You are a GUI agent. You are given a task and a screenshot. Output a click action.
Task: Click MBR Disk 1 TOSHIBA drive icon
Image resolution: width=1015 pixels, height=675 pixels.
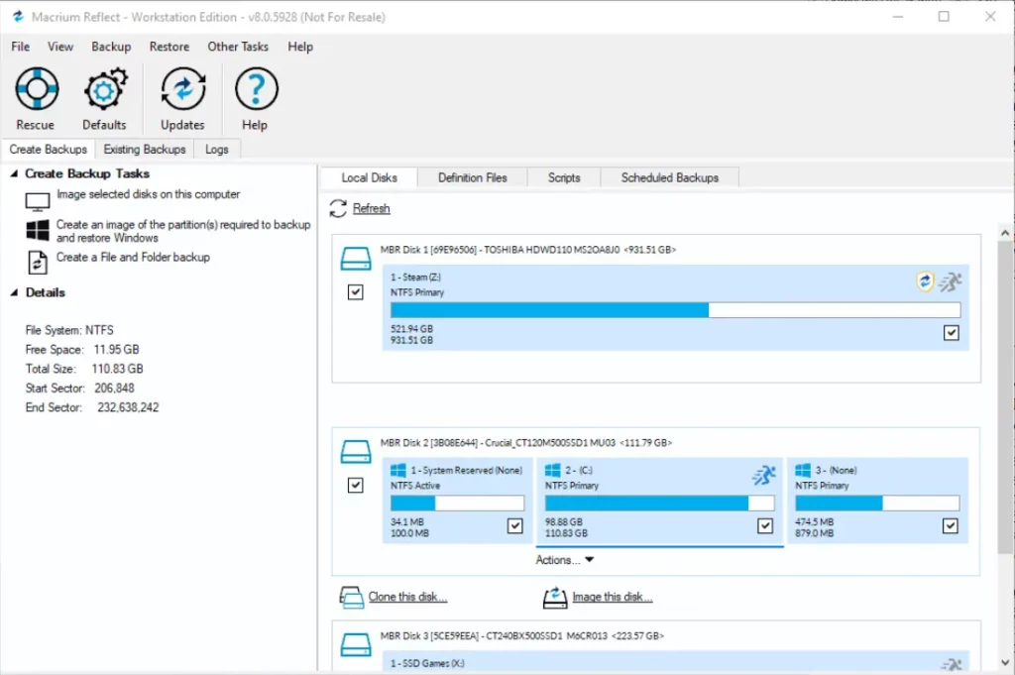coord(355,260)
